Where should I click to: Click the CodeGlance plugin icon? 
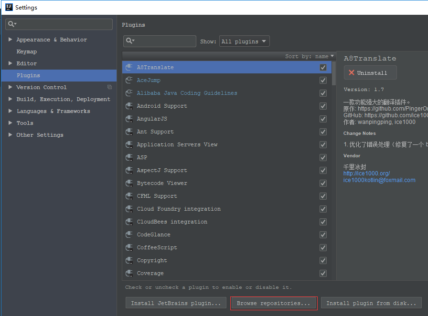coord(128,234)
